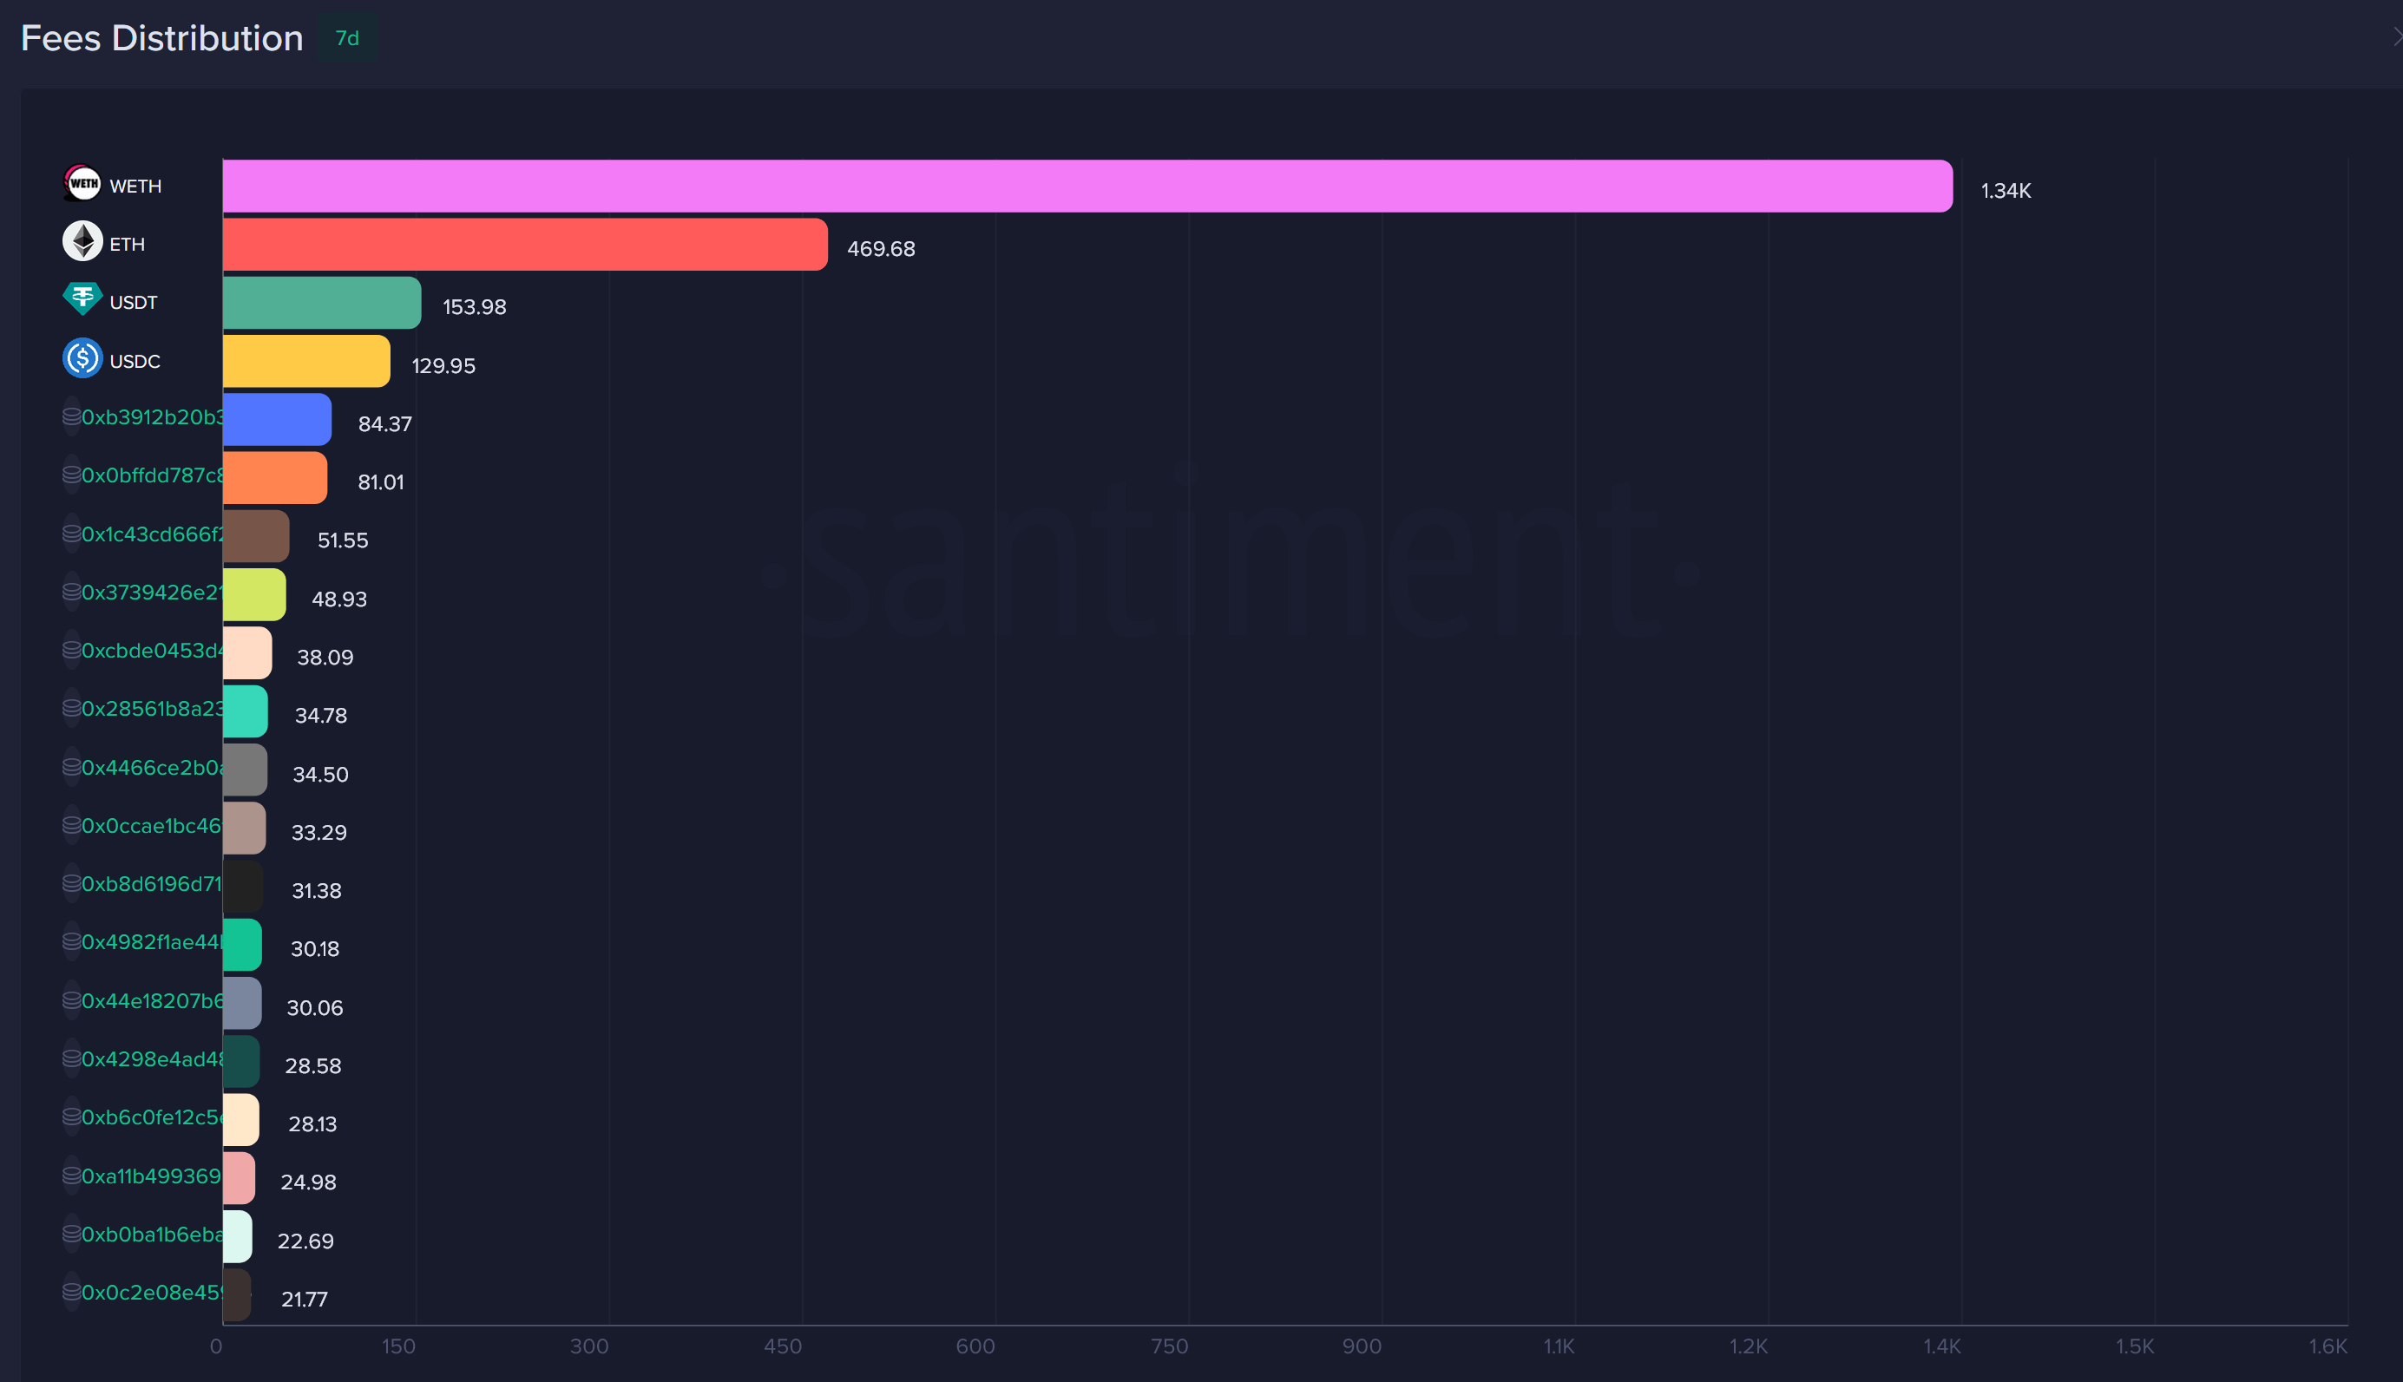
Task: Click the token icon beside 0x0bffdd787c8
Action: pos(71,475)
